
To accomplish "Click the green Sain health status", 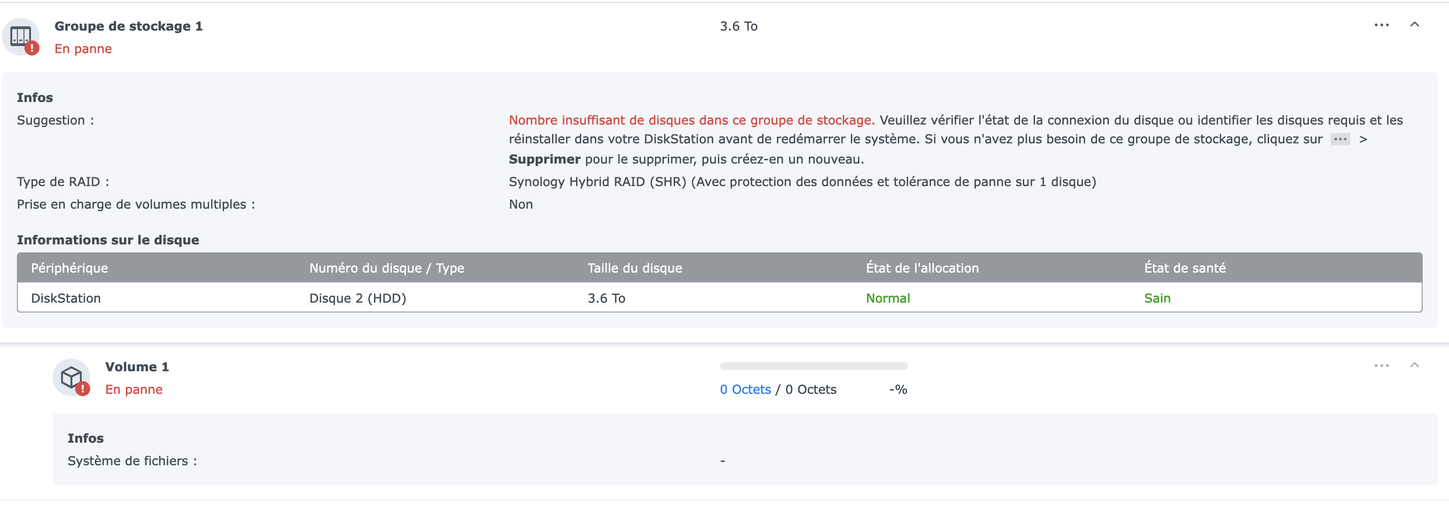I will click(1156, 298).
